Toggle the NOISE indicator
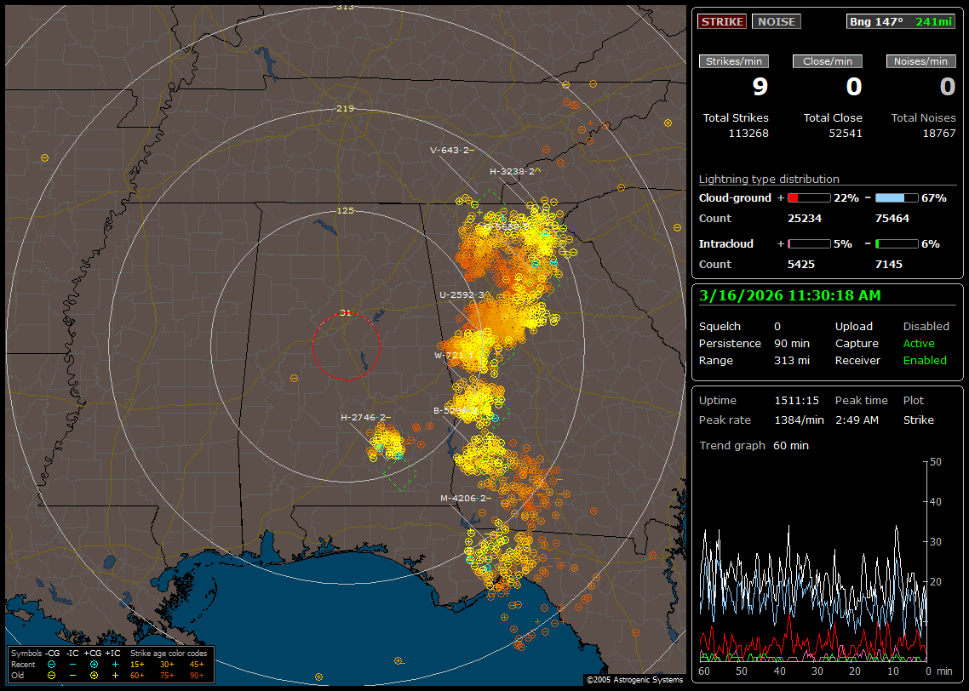The width and height of the screenshot is (969, 691). pyautogui.click(x=776, y=21)
